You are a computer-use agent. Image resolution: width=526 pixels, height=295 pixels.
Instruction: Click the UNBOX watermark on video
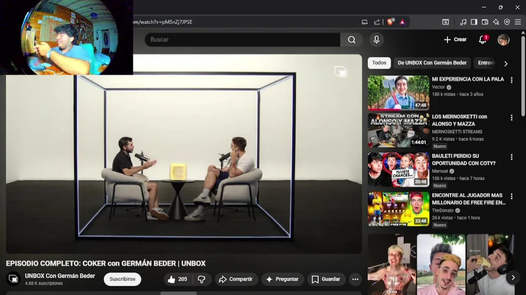(340, 72)
